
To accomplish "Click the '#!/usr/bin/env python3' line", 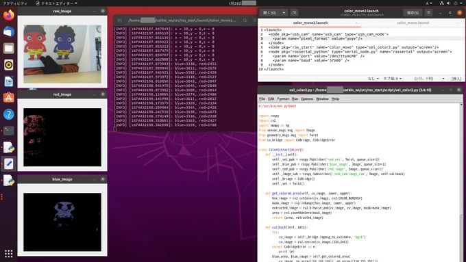I will click(x=278, y=106).
